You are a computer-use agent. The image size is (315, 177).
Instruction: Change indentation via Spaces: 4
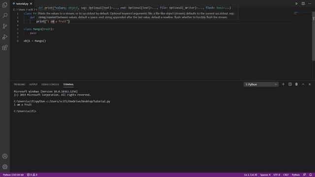pos(265,175)
